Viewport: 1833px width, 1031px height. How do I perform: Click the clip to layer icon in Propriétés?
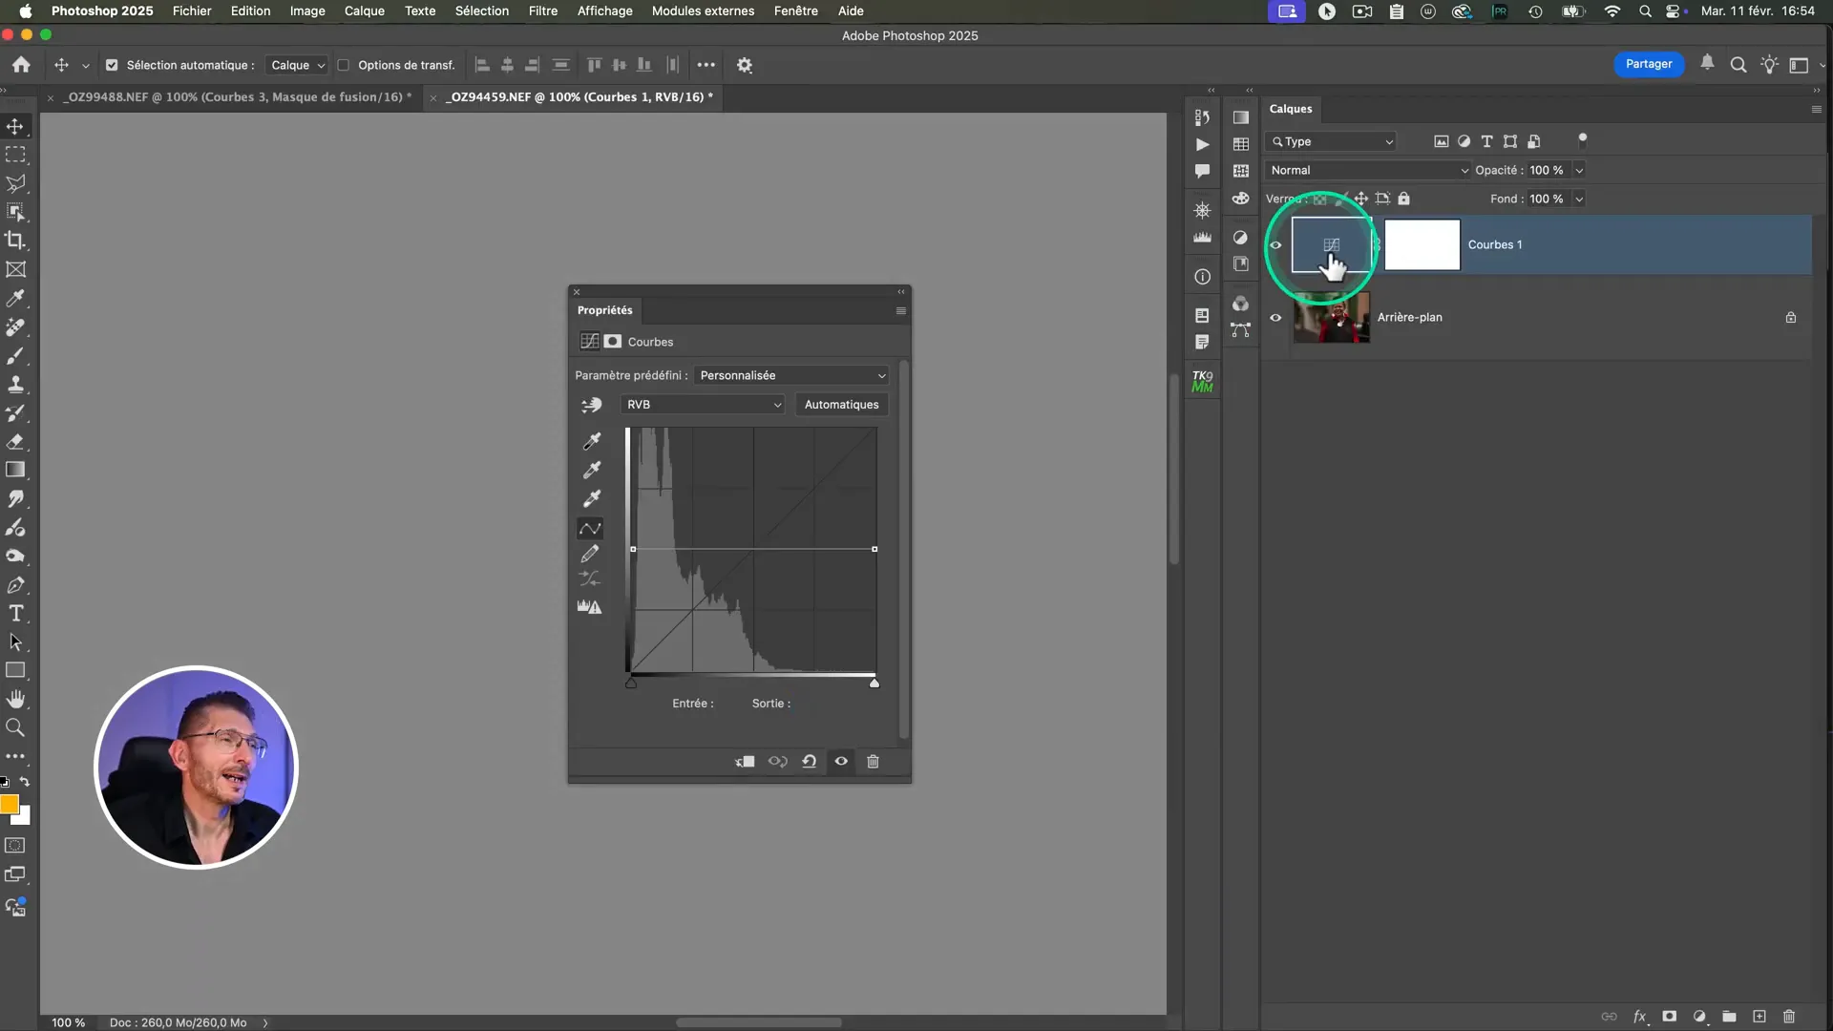[x=745, y=761]
